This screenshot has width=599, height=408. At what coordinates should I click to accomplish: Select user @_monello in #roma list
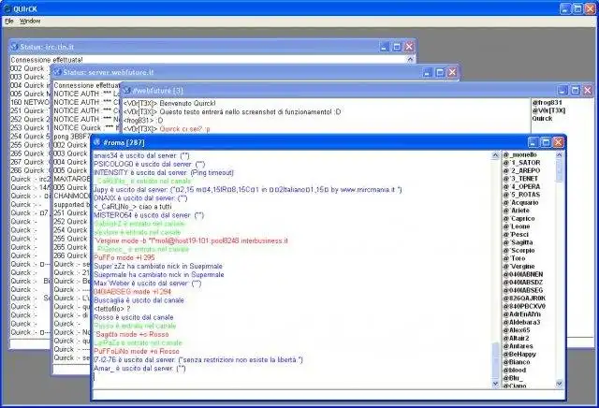click(x=520, y=154)
